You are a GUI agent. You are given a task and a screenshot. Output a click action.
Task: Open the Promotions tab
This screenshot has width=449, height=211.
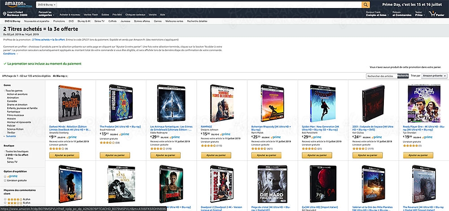click(x=59, y=21)
